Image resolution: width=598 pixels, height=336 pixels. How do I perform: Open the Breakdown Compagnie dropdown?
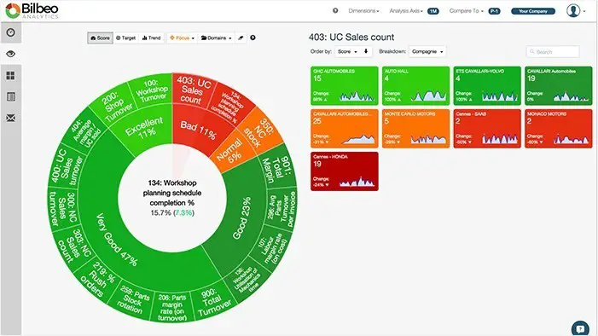click(427, 51)
